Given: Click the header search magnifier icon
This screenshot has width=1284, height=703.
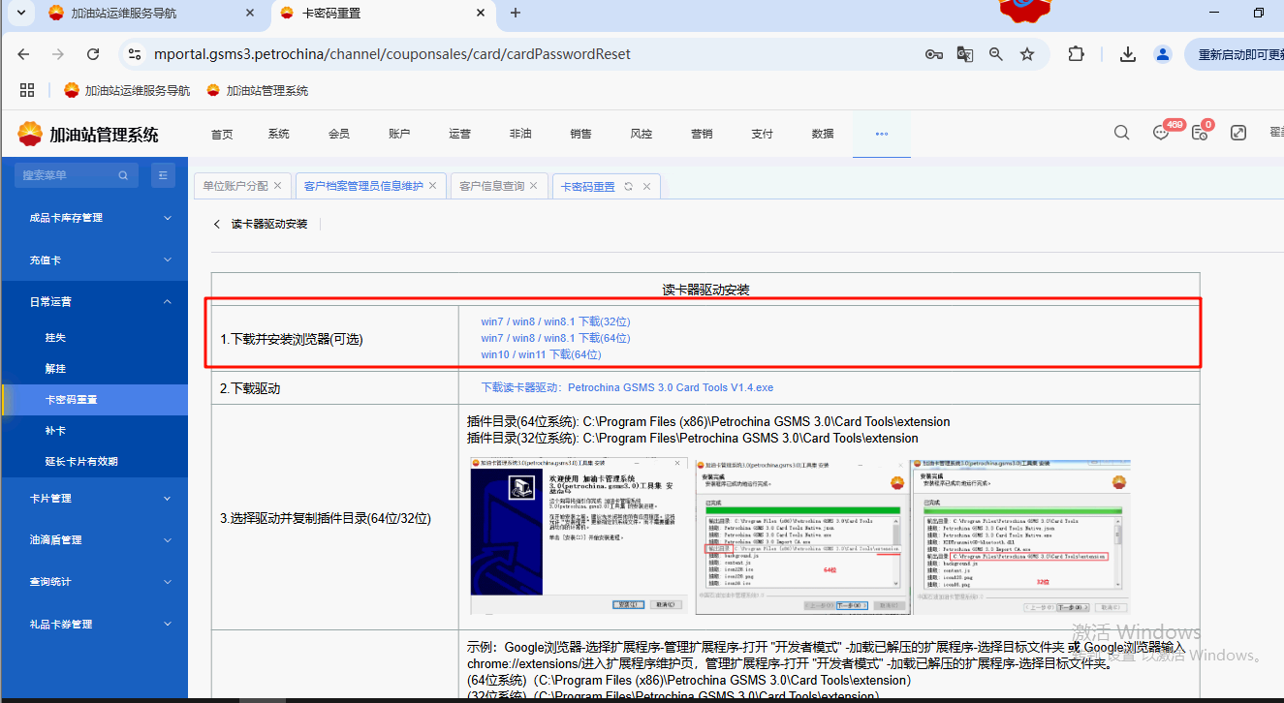Looking at the screenshot, I should (1121, 134).
